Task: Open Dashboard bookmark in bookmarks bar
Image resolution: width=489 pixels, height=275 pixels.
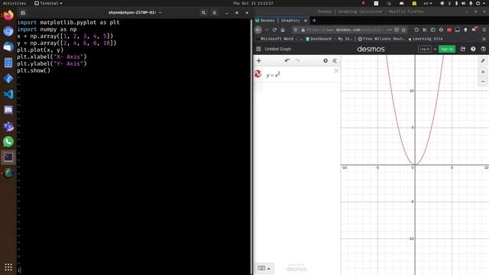Action: pos(329,39)
